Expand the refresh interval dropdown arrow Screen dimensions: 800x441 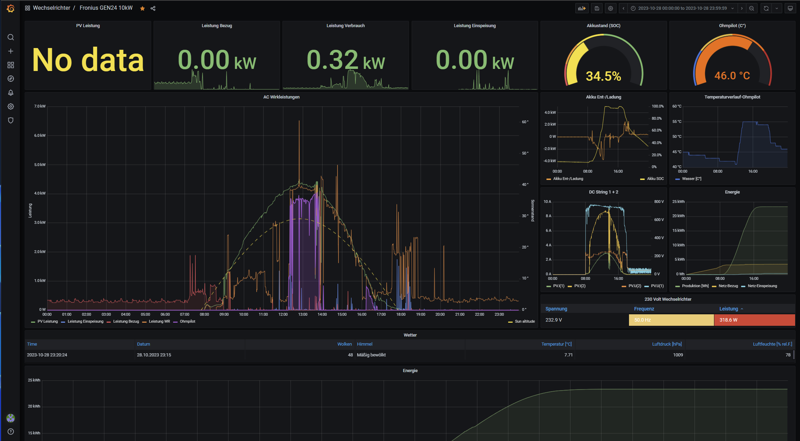coord(777,8)
